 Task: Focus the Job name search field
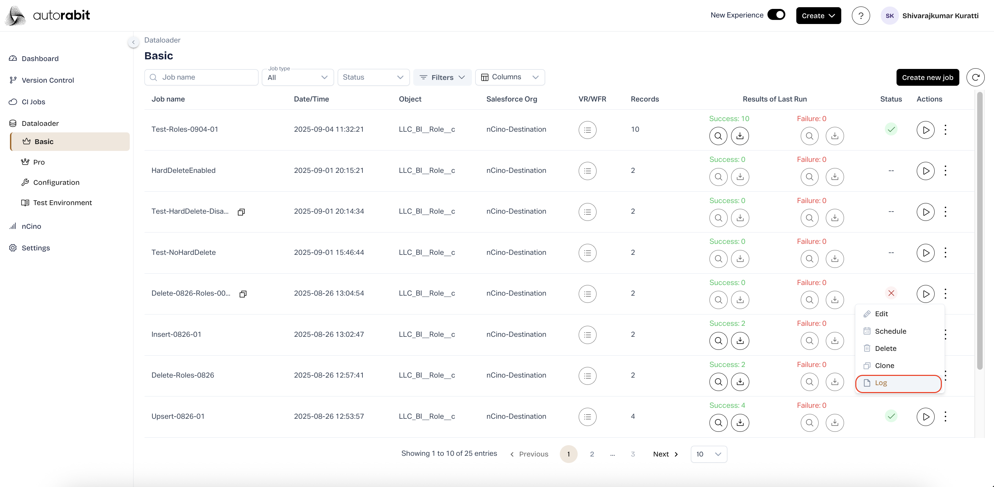201,78
